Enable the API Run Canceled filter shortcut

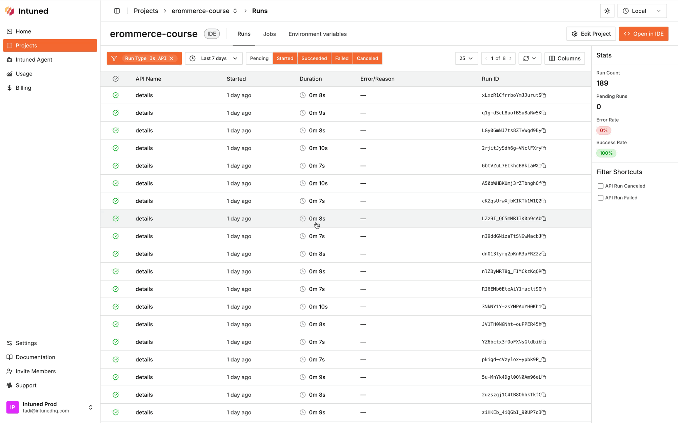click(600, 186)
